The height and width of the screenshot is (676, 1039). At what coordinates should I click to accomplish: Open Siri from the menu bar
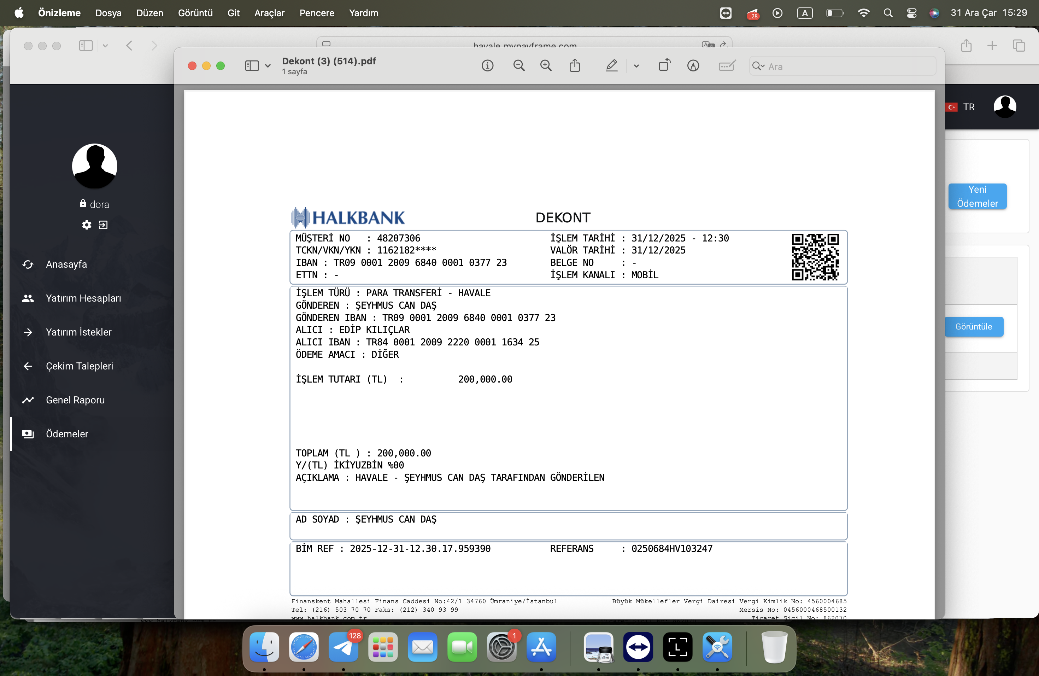[934, 13]
